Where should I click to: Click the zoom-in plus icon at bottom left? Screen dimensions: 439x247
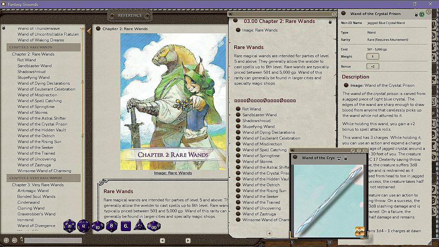pos(6,240)
